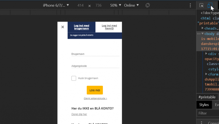Open the 50% zoom dropdown
Screen dimensions: 219x124
click(115, 5)
